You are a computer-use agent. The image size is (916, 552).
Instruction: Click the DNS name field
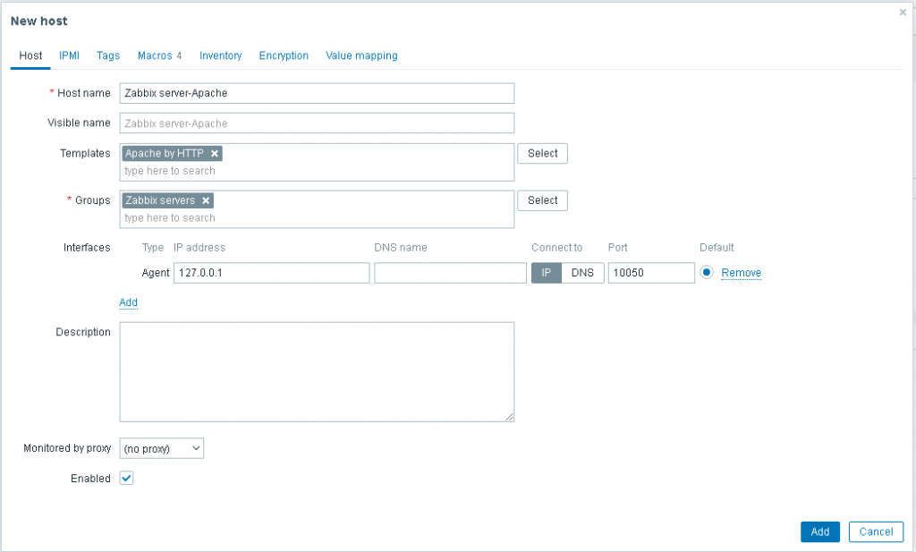pos(451,273)
